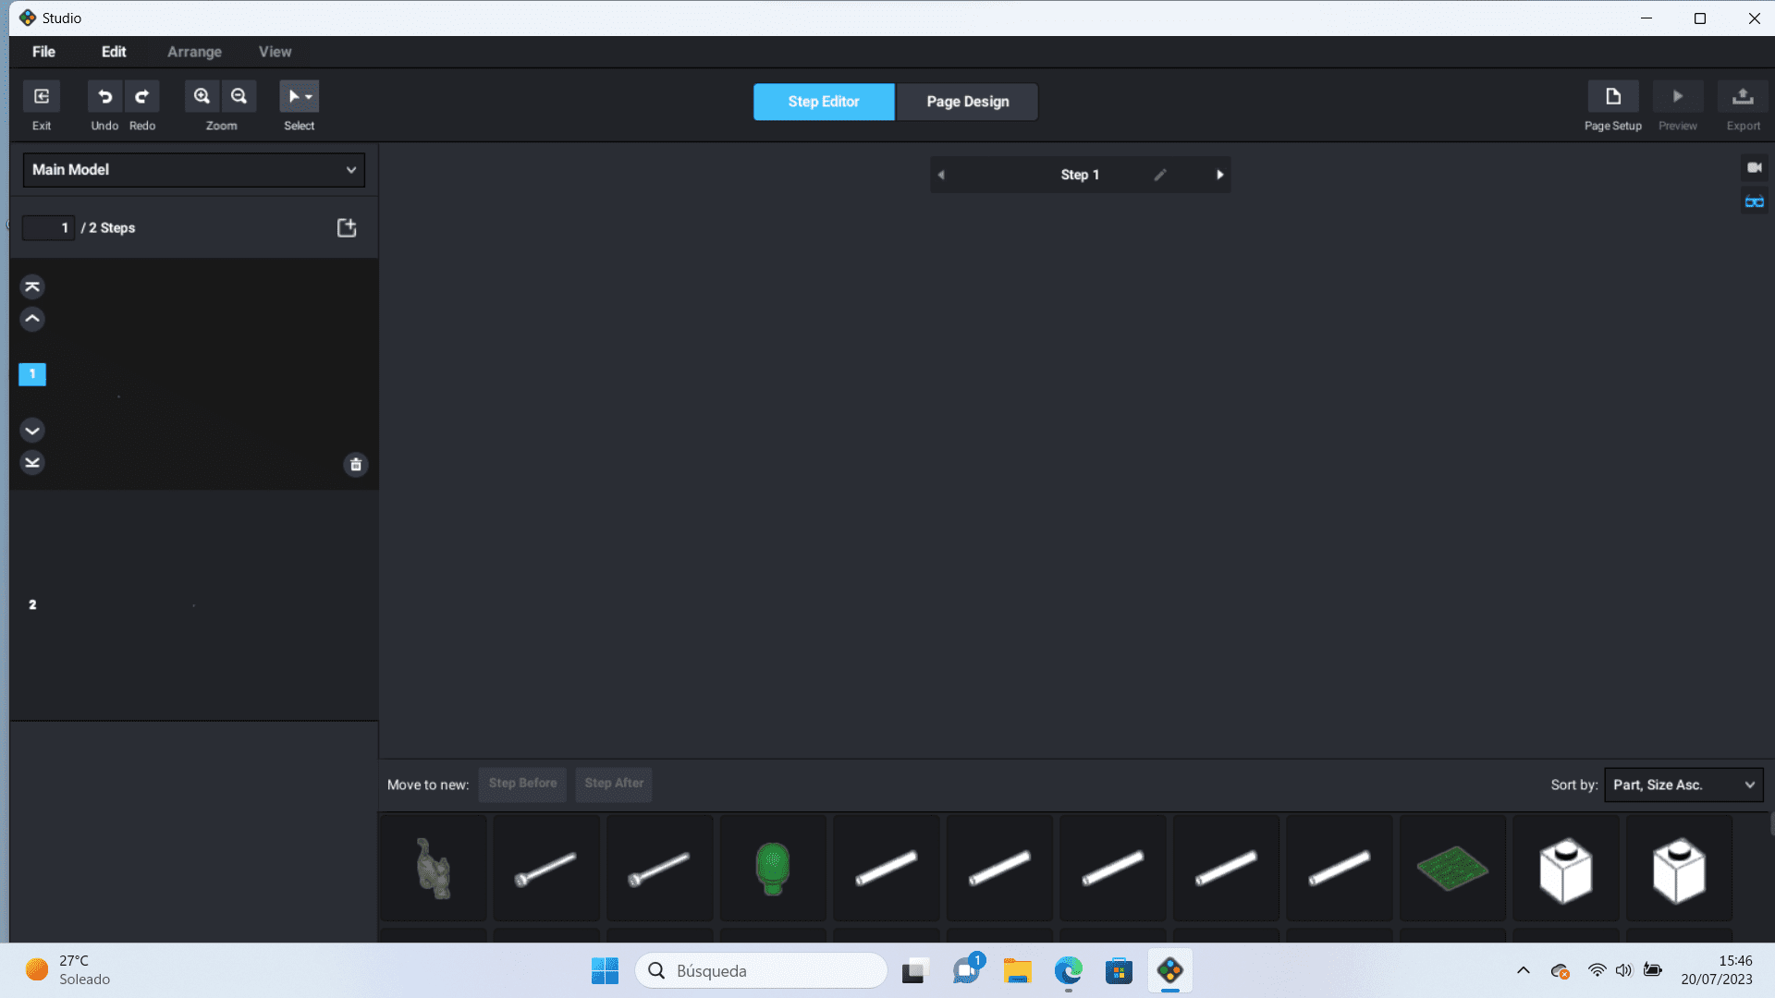Open the Sort by dropdown
1775x998 pixels.
pos(1683,785)
